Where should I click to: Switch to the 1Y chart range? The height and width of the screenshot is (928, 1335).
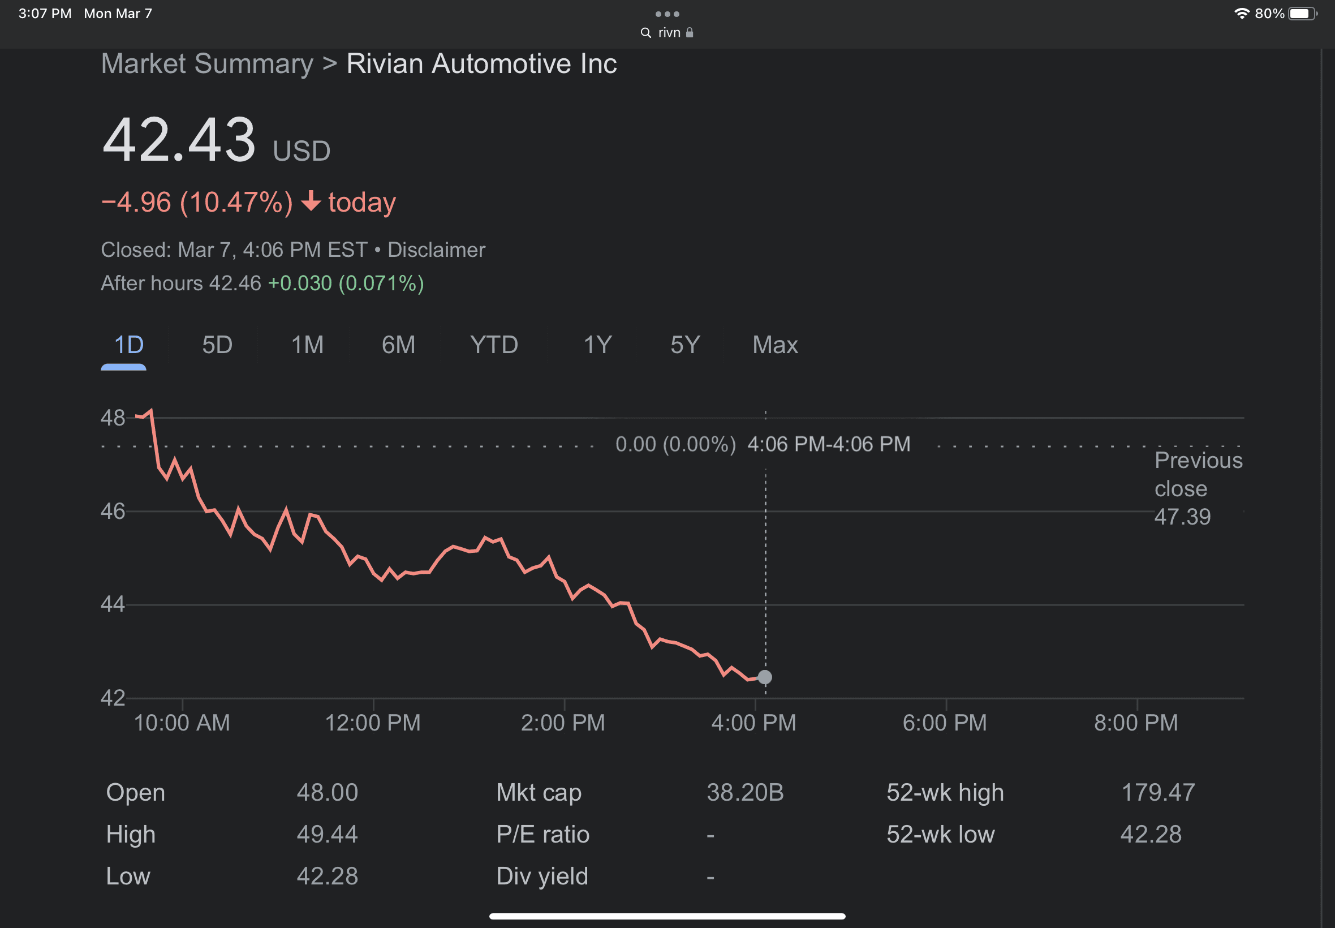(x=597, y=345)
